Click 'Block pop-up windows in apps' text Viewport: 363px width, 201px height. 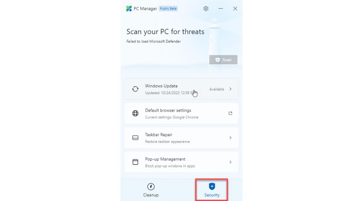[x=170, y=166]
